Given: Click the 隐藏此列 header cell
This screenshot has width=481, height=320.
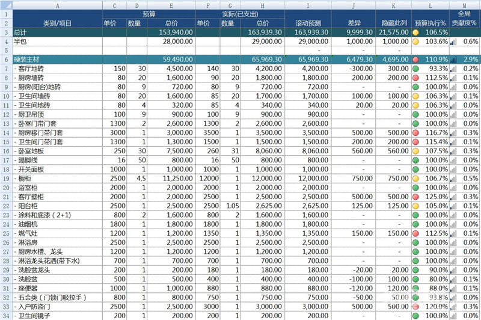Looking at the screenshot, I should (x=394, y=23).
